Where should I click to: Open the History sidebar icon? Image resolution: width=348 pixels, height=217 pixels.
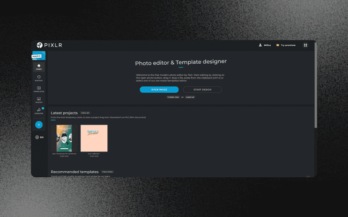pos(39,78)
